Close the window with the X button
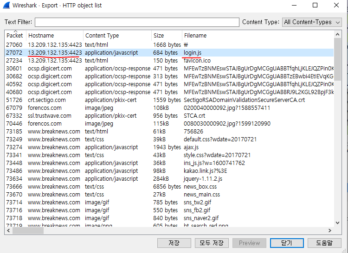 [x=336, y=5]
